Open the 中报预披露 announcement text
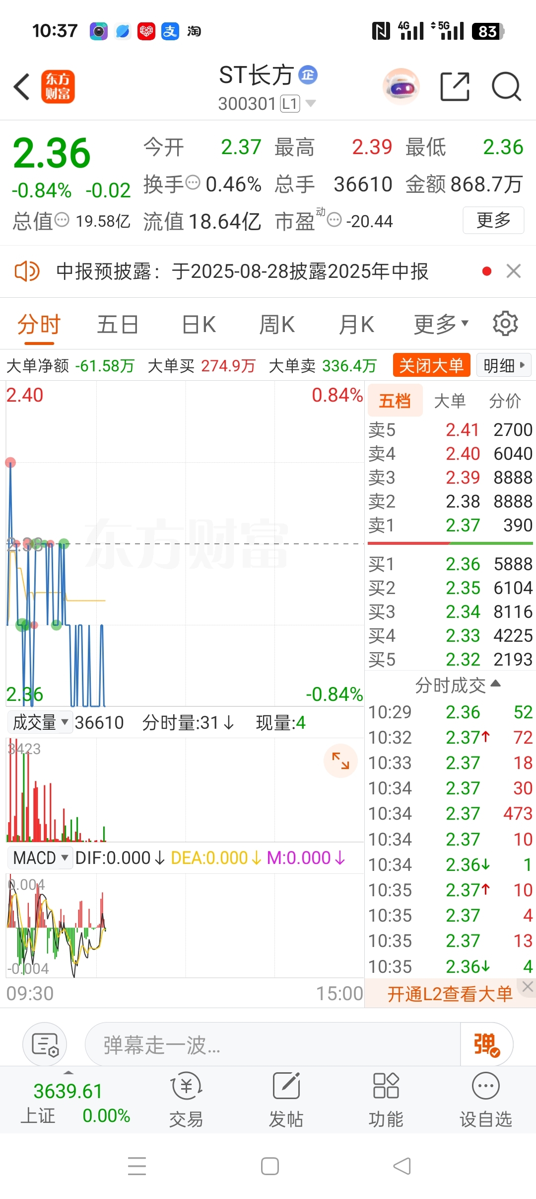 [x=242, y=271]
